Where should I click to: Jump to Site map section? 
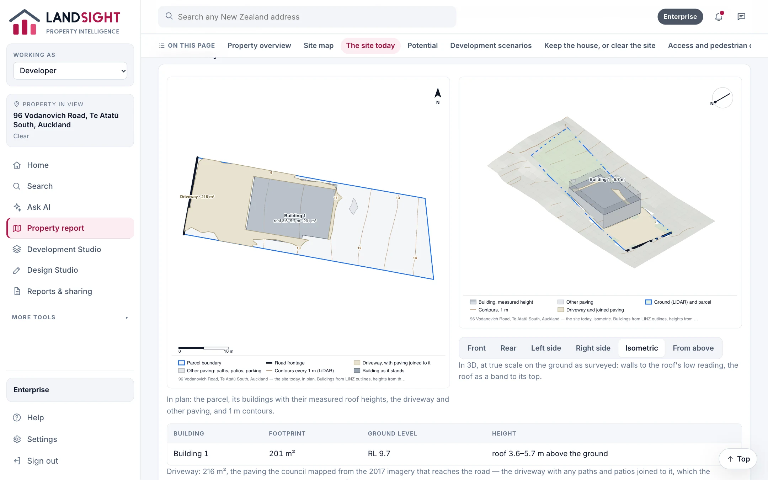pyautogui.click(x=319, y=46)
